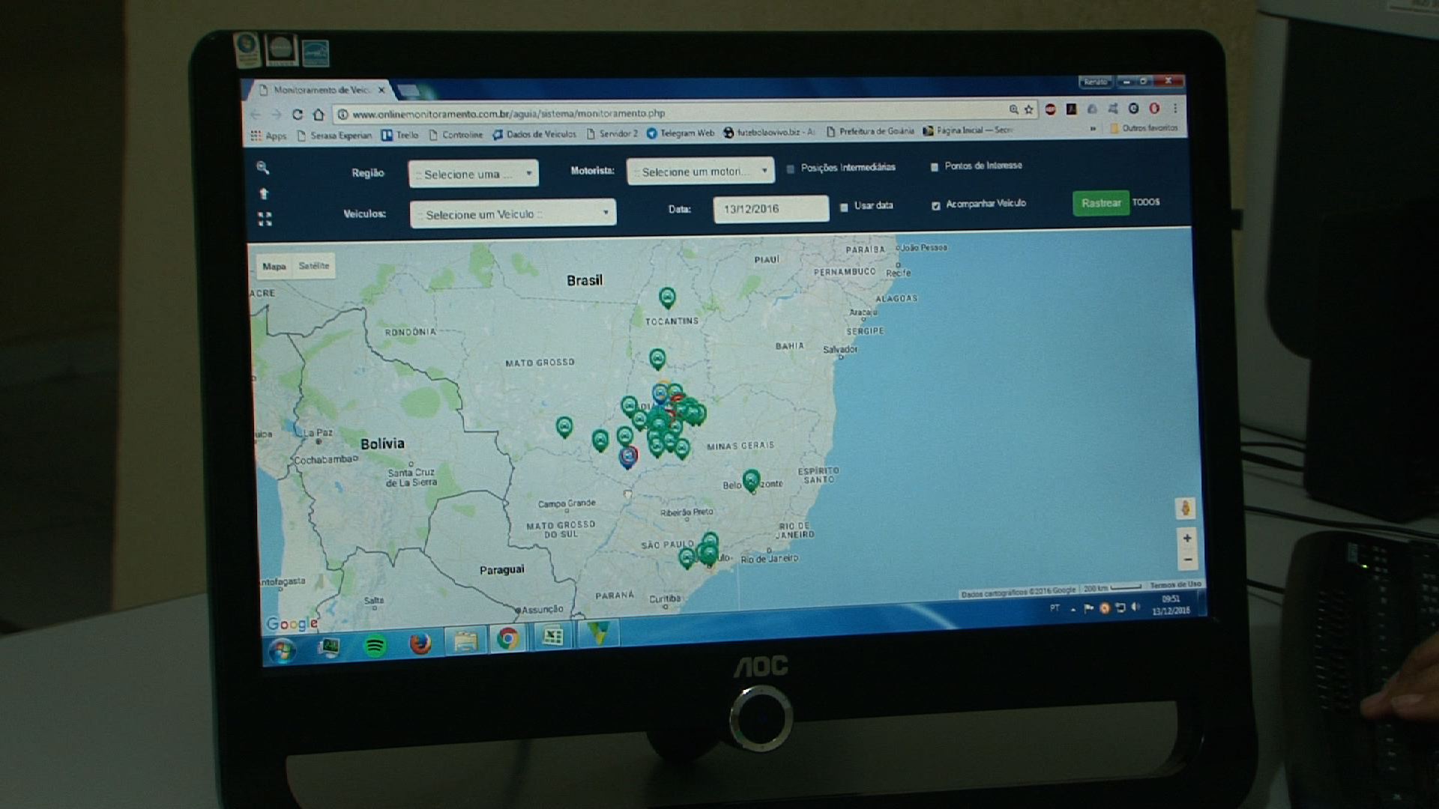Click the map zoom in plus button
Viewport: 1439px width, 809px height.
(1187, 538)
